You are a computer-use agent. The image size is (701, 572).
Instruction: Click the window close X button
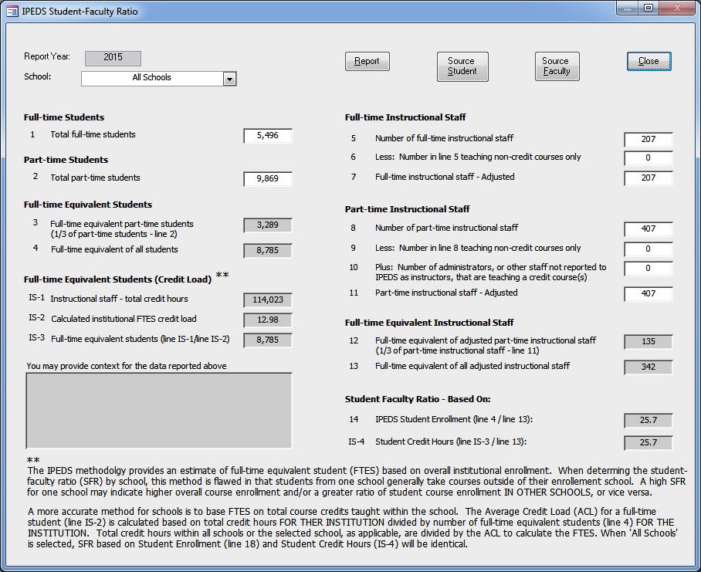[x=677, y=8]
